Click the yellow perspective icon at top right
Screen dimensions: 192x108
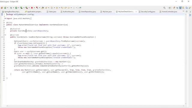coord(183,8)
